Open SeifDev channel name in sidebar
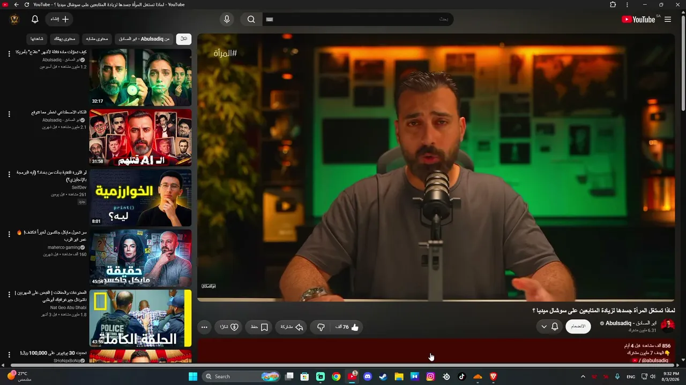Image resolution: width=686 pixels, height=385 pixels. 79,188
